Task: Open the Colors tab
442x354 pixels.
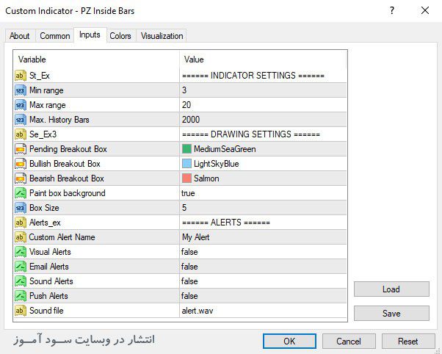Action: pos(120,36)
